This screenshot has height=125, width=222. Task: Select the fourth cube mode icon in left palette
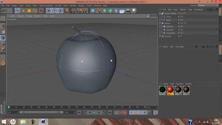tap(3, 43)
